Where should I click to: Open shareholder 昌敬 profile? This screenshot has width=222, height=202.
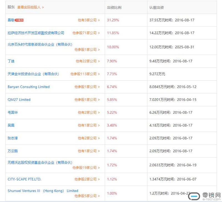pyautogui.click(x=11, y=20)
